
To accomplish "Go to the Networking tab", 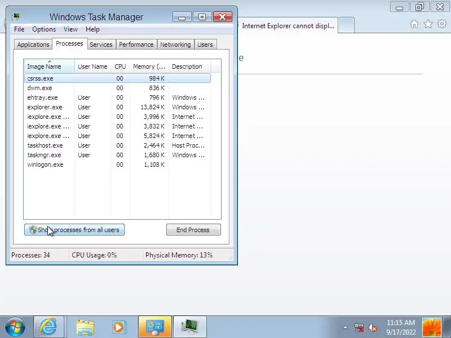I will (x=175, y=45).
